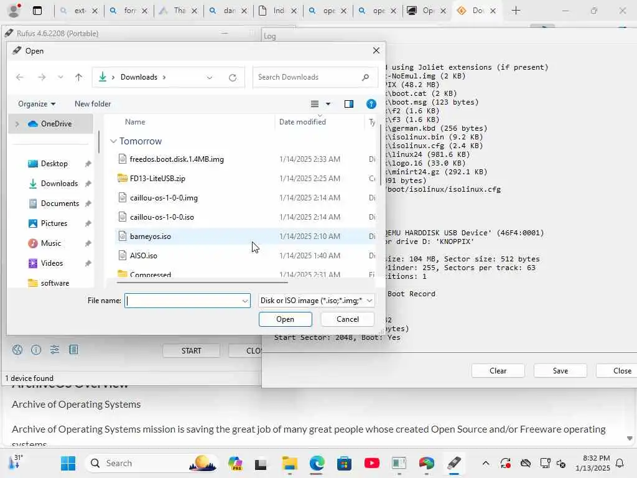Save the Rufus log
The height and width of the screenshot is (478, 637).
pyautogui.click(x=560, y=371)
